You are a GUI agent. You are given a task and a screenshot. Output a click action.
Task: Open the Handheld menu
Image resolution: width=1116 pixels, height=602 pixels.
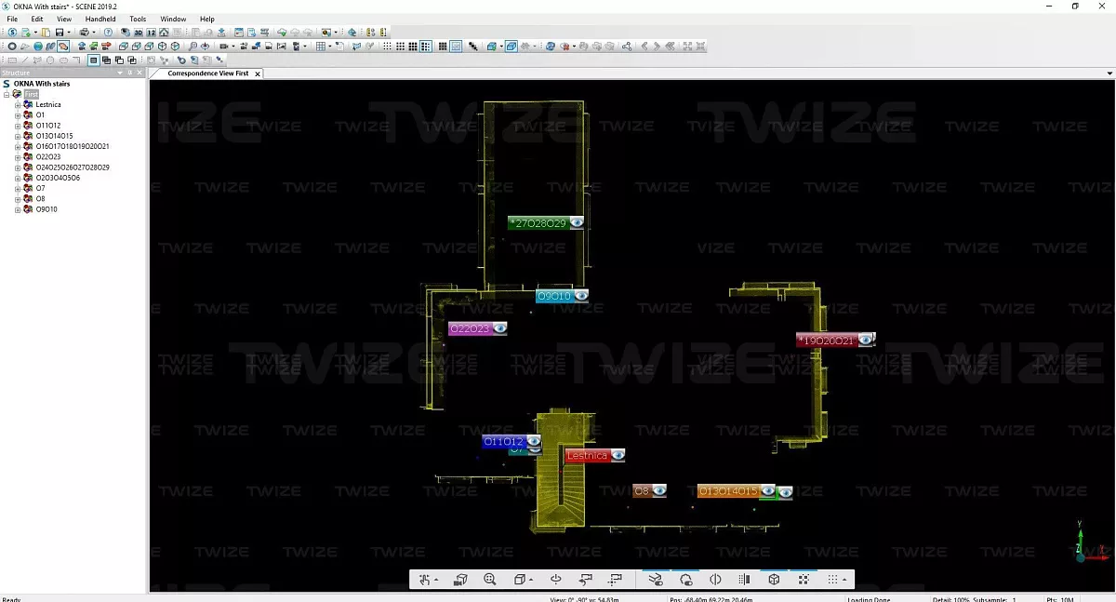100,19
